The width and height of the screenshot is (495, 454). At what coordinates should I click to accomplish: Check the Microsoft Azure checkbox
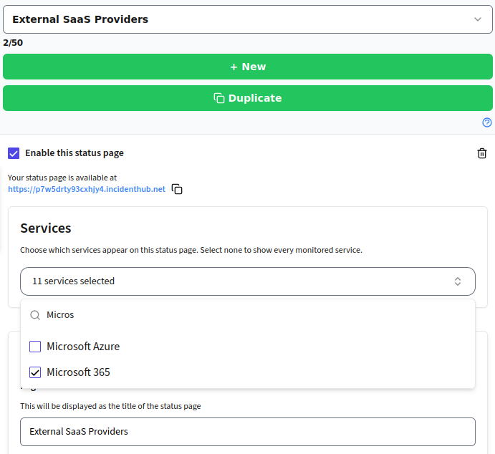(x=35, y=347)
